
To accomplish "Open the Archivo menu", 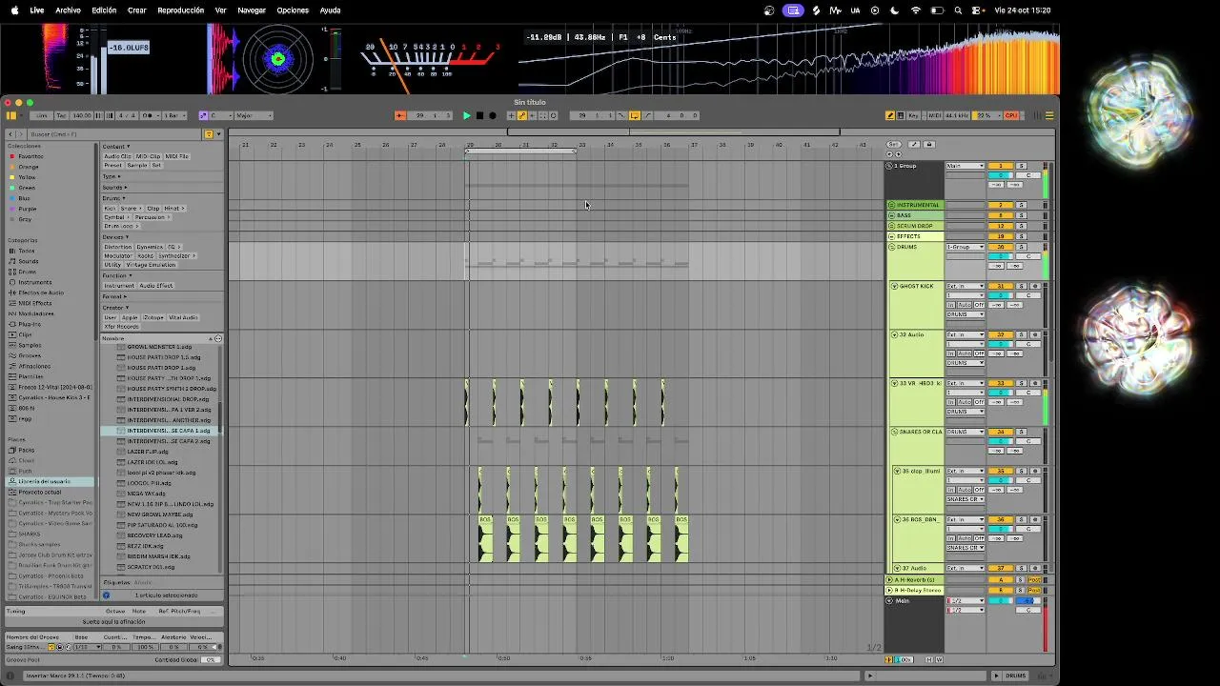I will [68, 10].
